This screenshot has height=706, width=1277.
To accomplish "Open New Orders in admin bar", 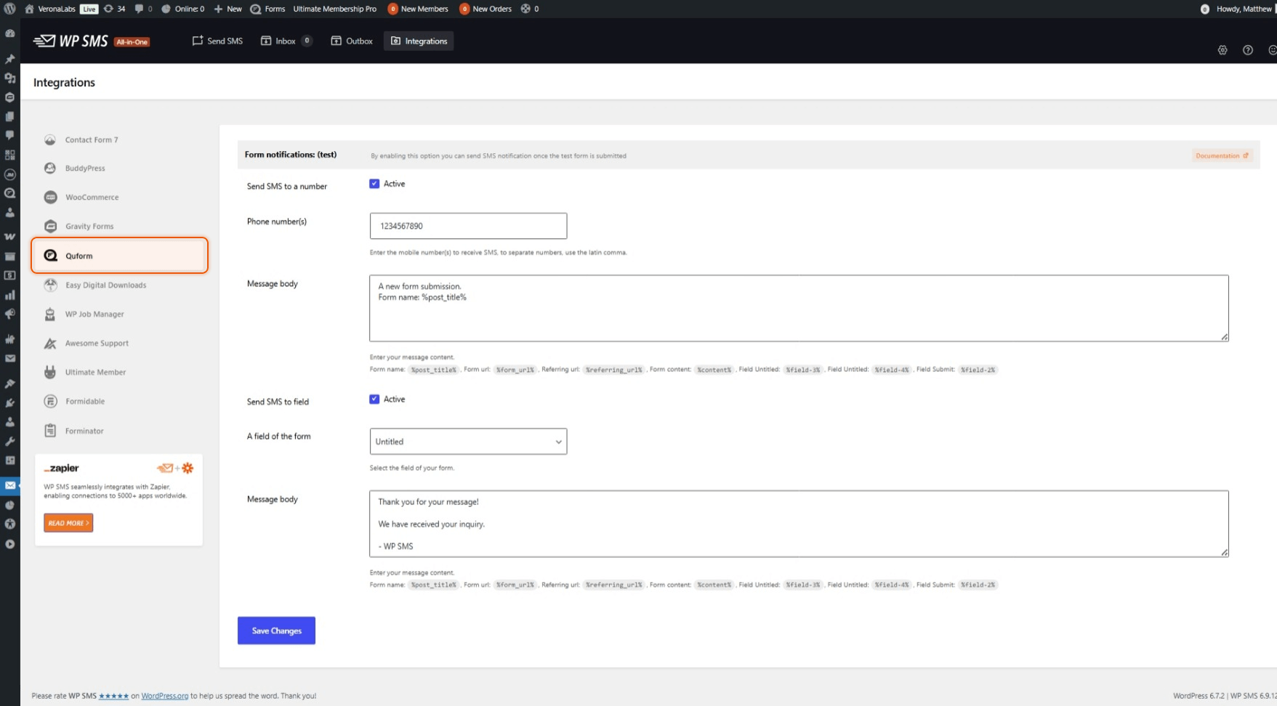I will [x=486, y=9].
